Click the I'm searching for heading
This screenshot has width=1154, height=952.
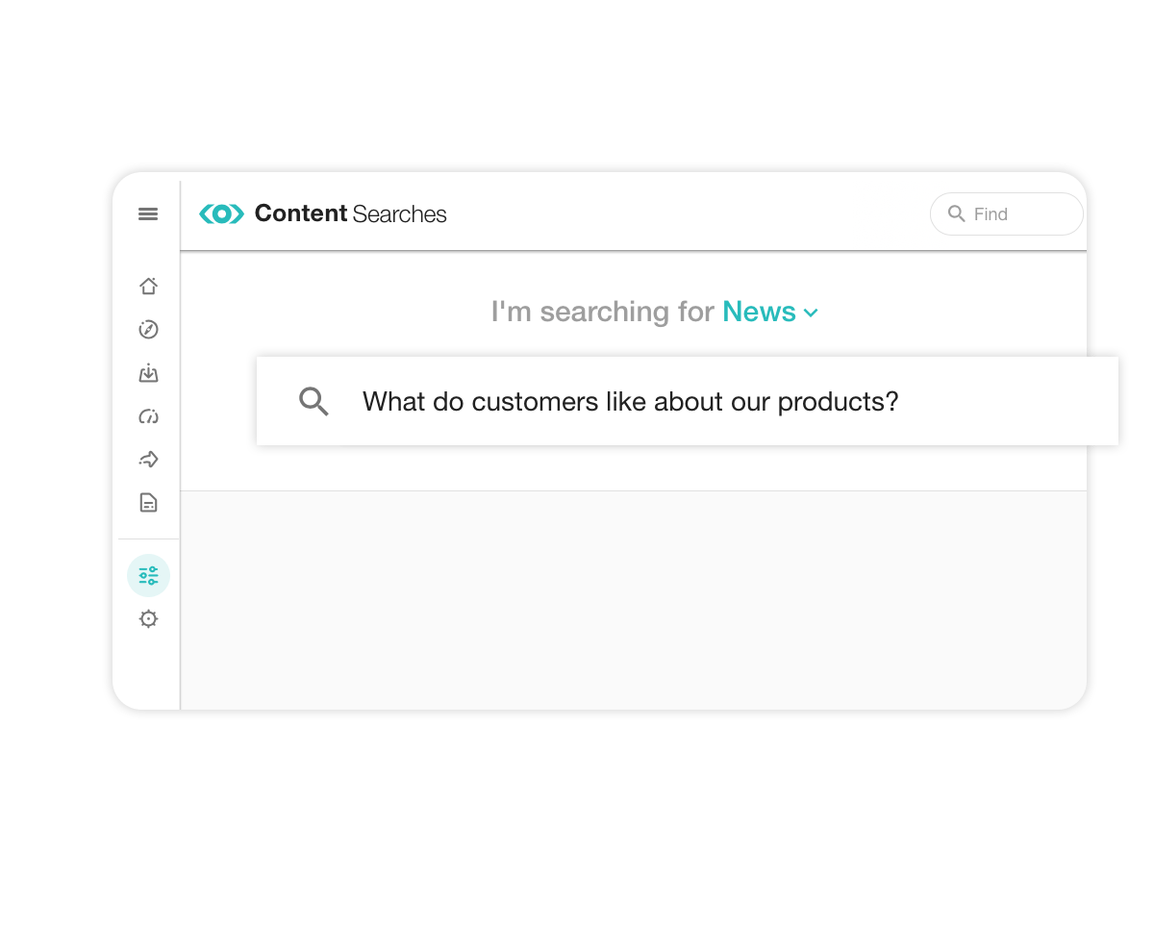coord(601,312)
